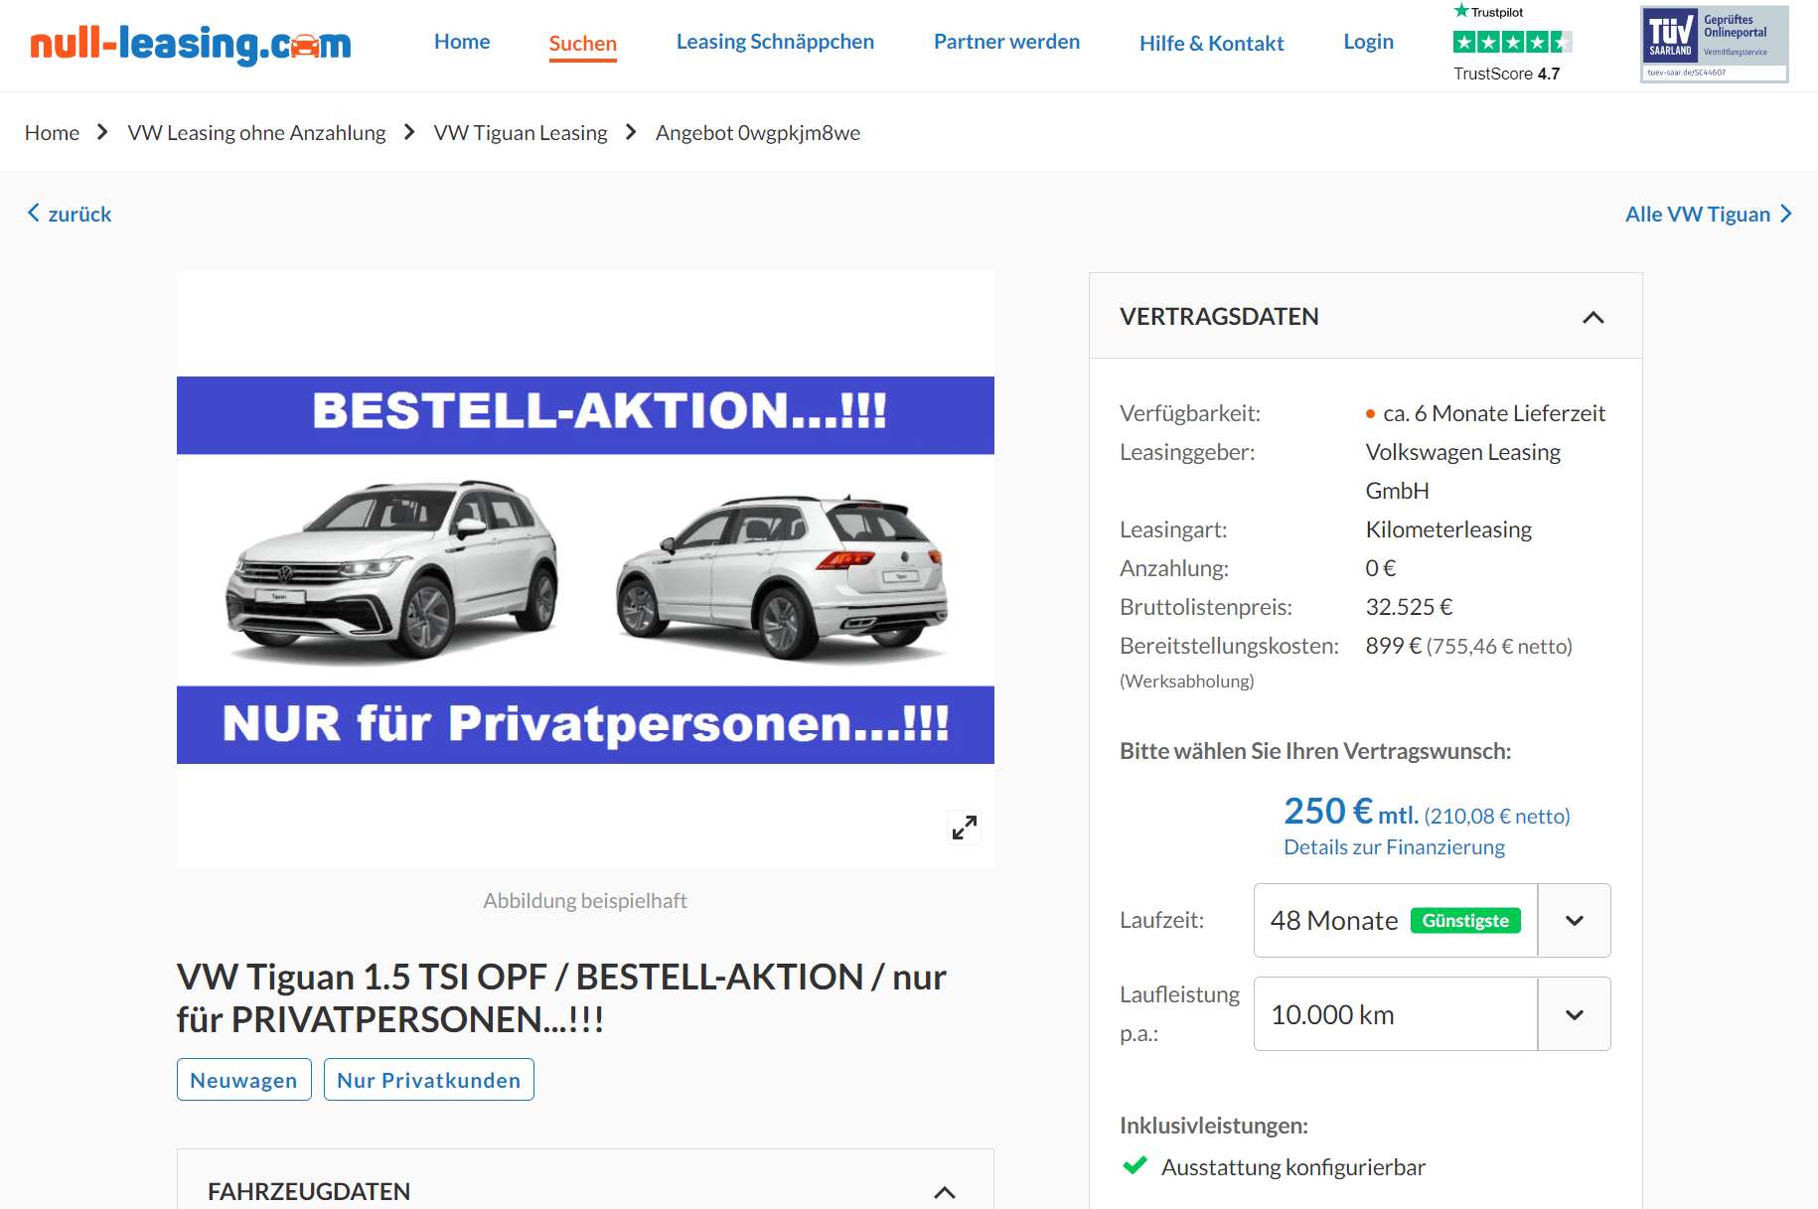
Task: Click TrustScore 4.7 text
Action: (1506, 74)
